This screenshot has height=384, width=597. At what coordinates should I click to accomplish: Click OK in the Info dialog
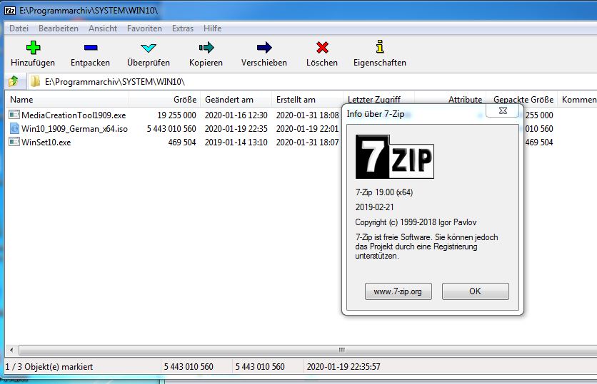[475, 291]
